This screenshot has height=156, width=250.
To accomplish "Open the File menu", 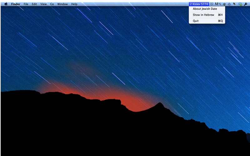I will coord(26,4).
